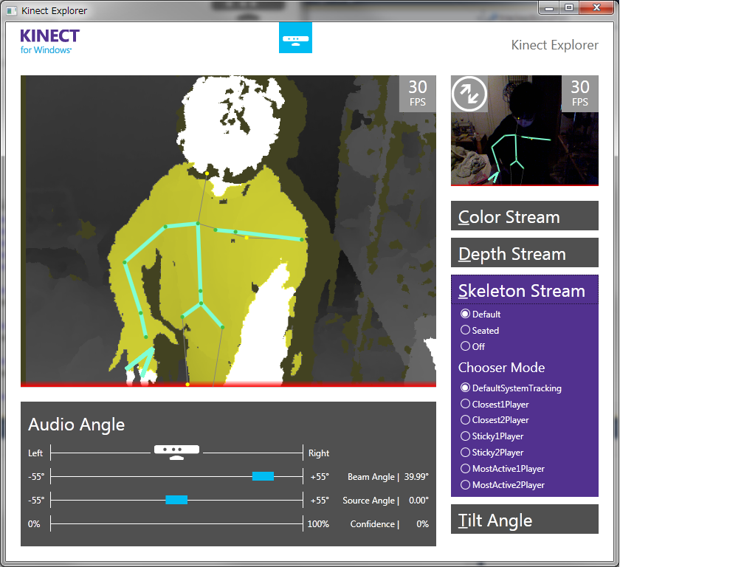Click the Beam Angle 39.99° value
The image size is (744, 567).
(416, 476)
